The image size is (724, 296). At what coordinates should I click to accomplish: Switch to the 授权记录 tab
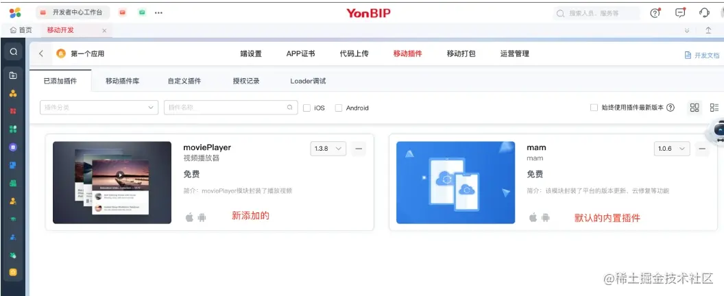click(x=246, y=81)
